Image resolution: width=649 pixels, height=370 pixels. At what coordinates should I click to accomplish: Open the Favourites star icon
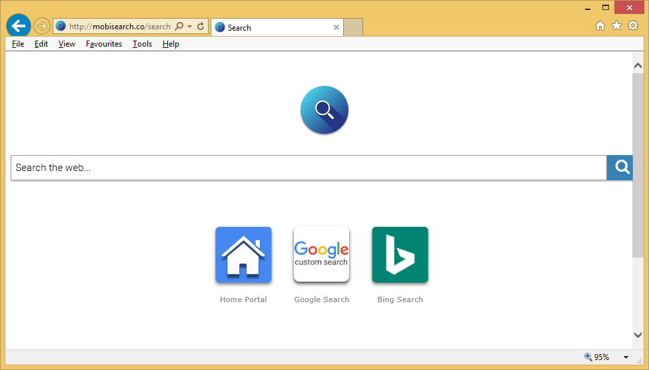616,26
